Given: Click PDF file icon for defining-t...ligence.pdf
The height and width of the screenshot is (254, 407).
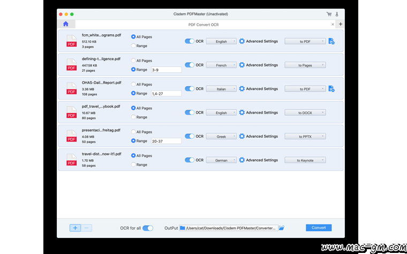Looking at the screenshot, I should click(x=71, y=65).
